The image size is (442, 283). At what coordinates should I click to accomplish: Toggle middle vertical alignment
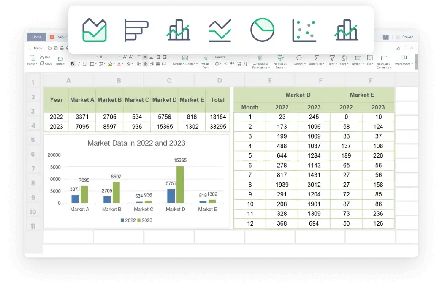[145, 57]
